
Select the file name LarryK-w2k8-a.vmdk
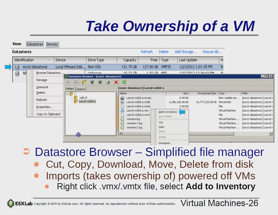[x=138, y=102]
